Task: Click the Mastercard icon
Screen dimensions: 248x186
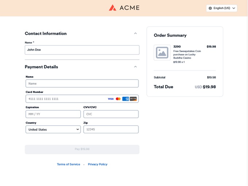Action: click(118, 99)
